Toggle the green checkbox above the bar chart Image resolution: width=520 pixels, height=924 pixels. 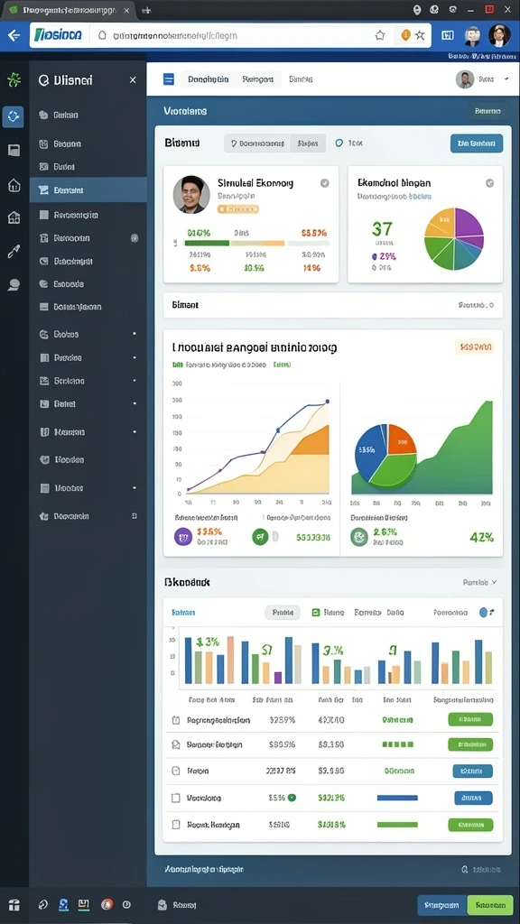[x=315, y=613]
